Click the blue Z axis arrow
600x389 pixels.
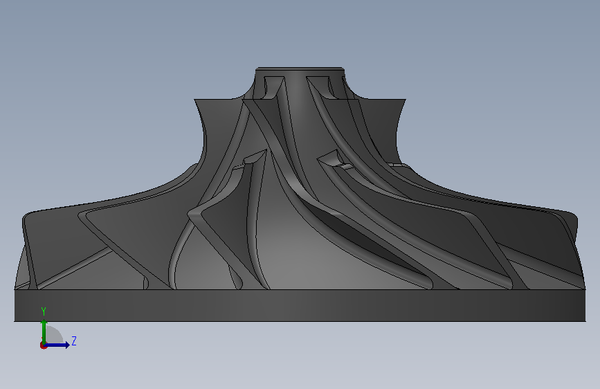point(57,345)
